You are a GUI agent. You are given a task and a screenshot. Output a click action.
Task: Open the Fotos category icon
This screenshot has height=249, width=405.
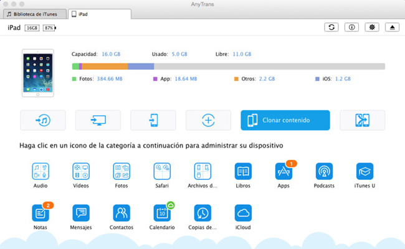[121, 171]
